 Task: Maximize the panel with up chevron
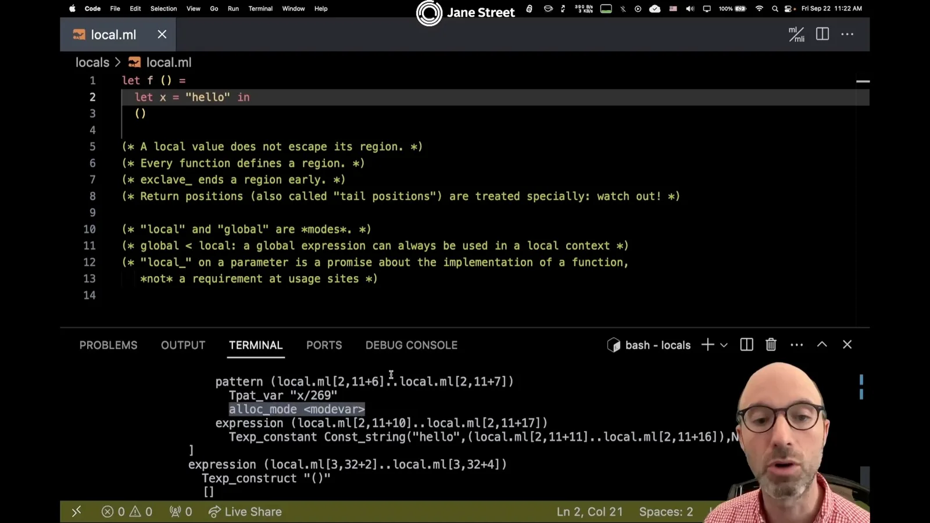(822, 345)
